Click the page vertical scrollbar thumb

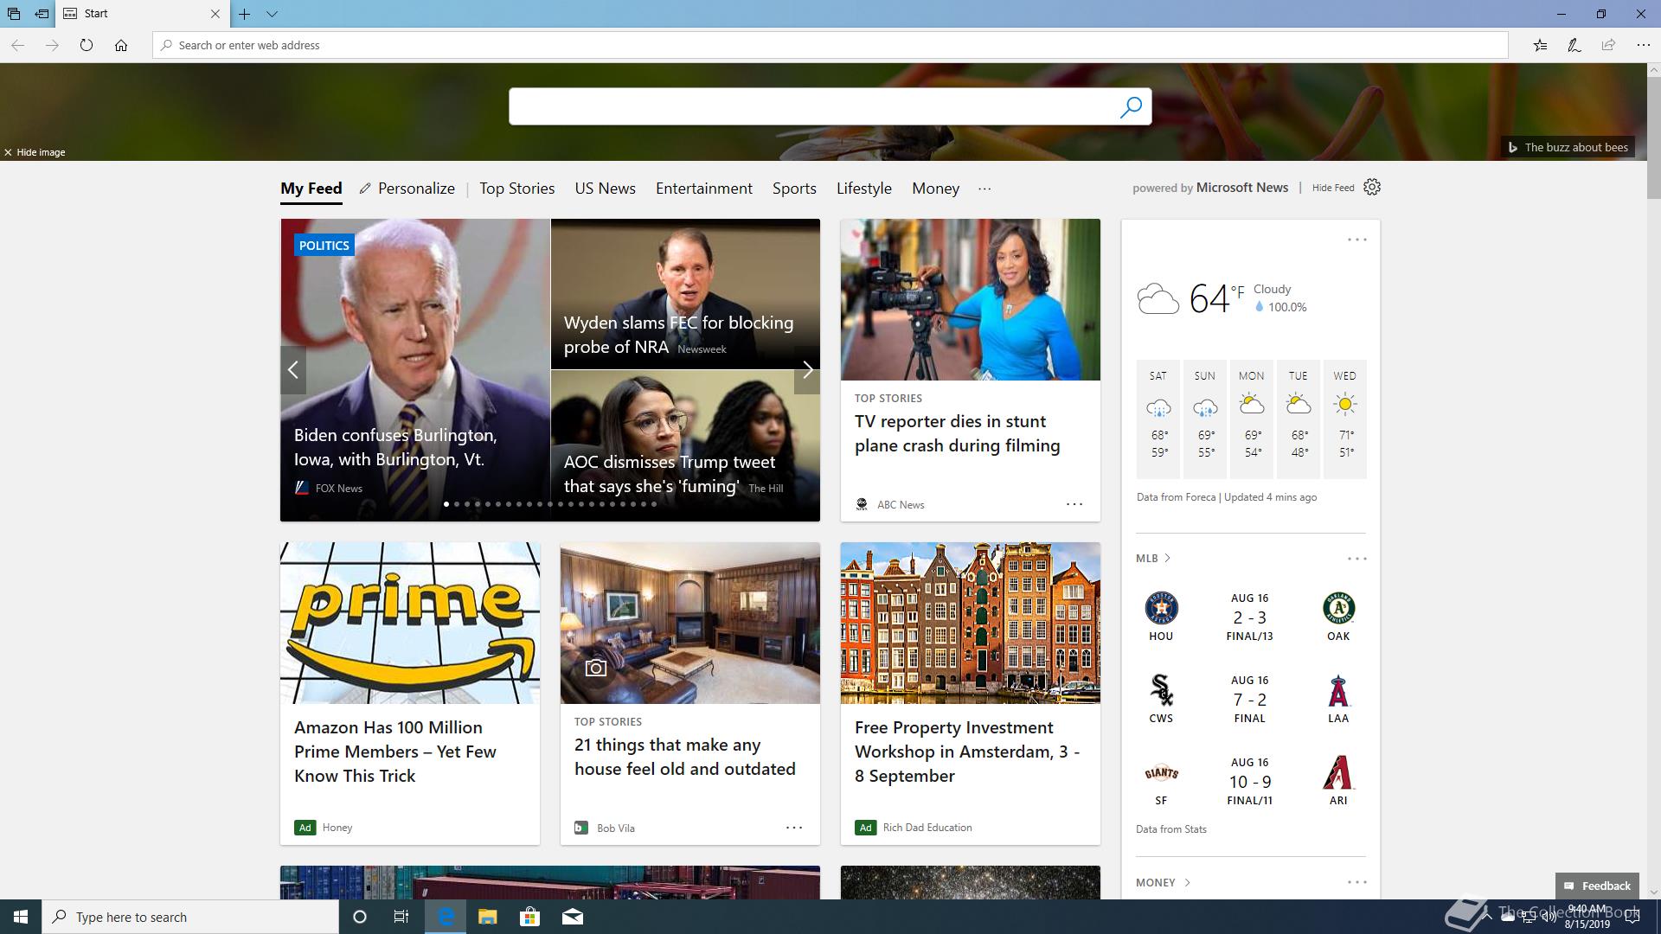point(1653,138)
